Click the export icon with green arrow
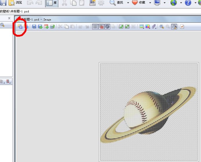The width and height of the screenshot is (201, 162). (52, 27)
